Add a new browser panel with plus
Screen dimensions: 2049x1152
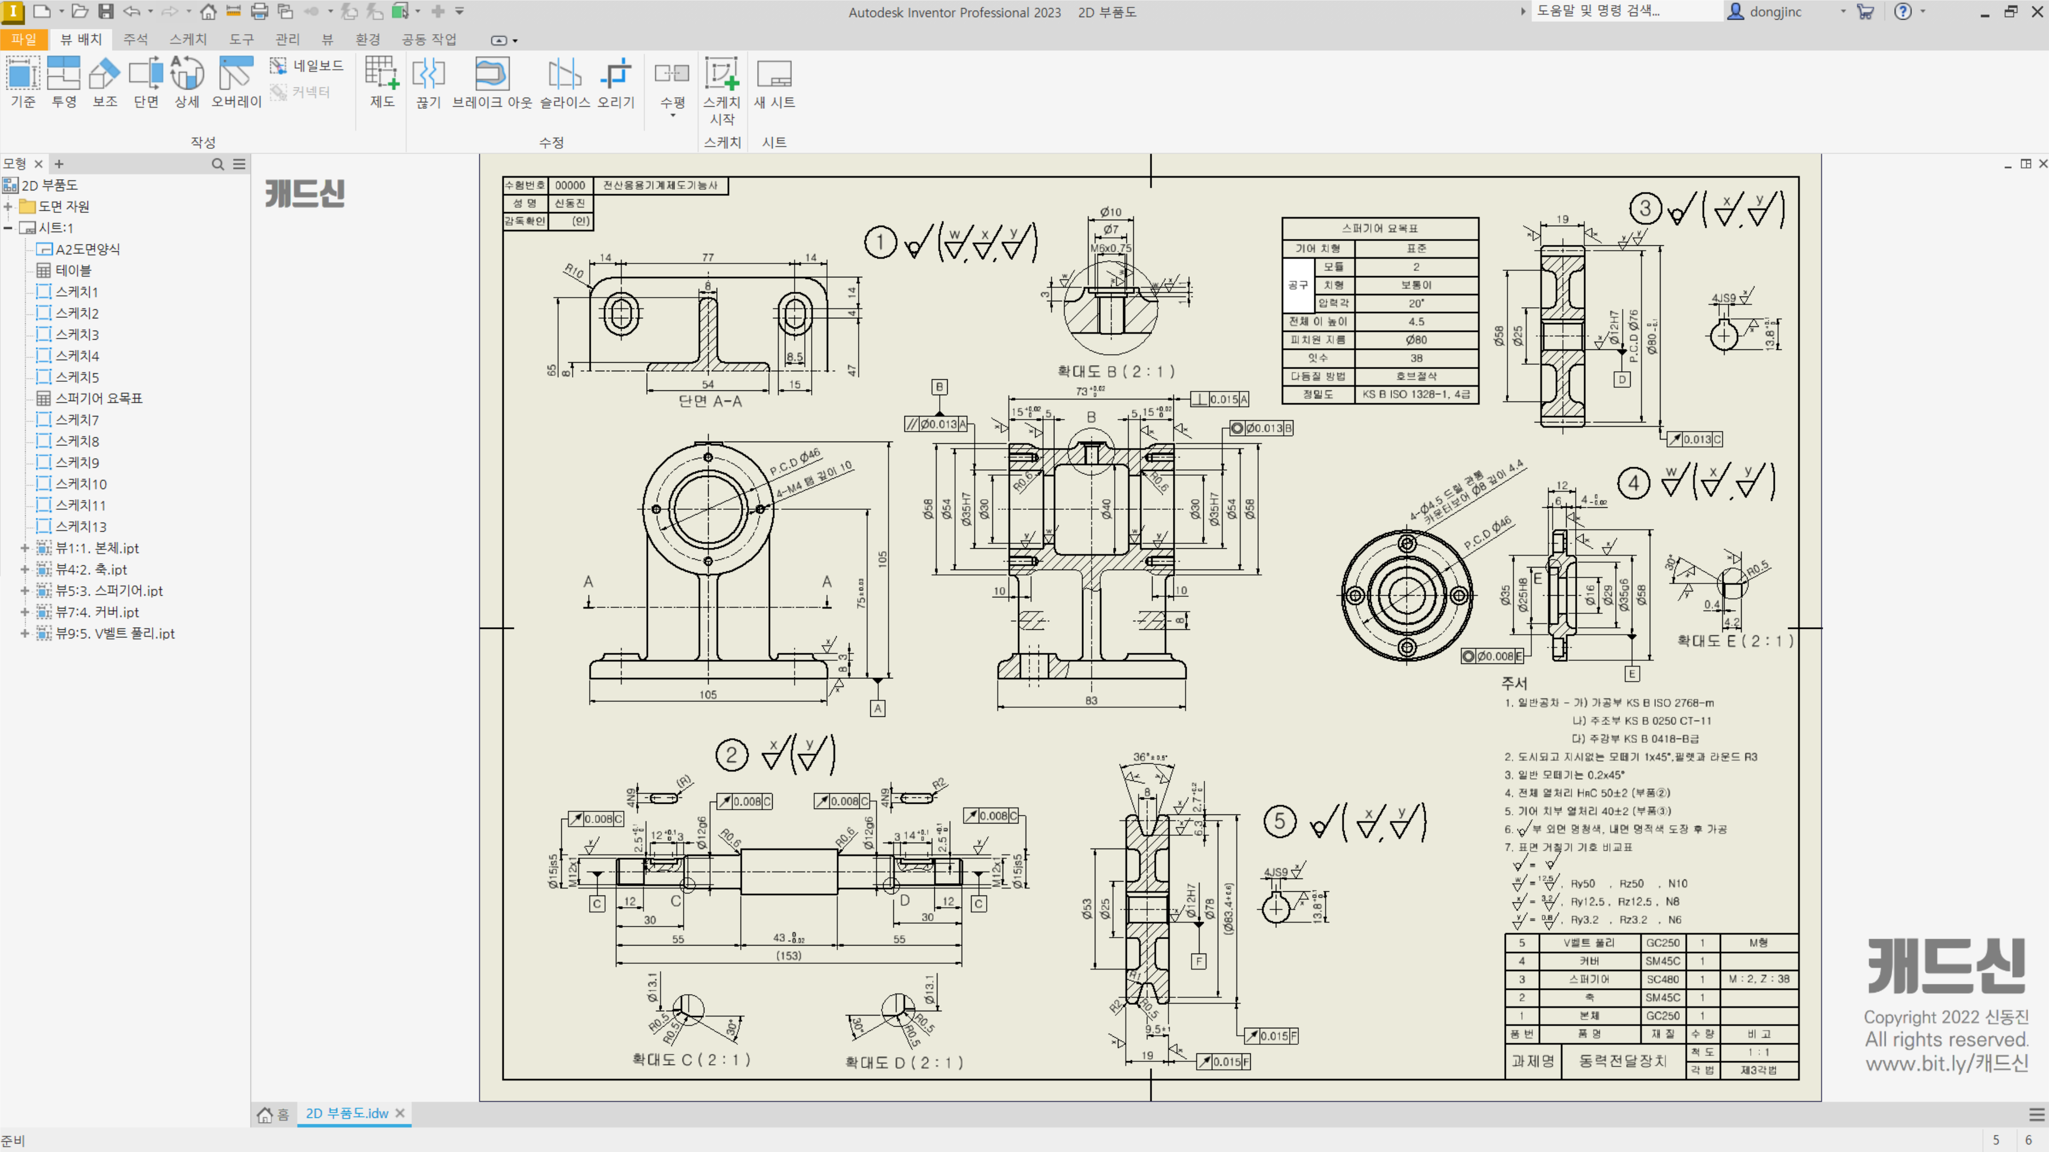59,164
